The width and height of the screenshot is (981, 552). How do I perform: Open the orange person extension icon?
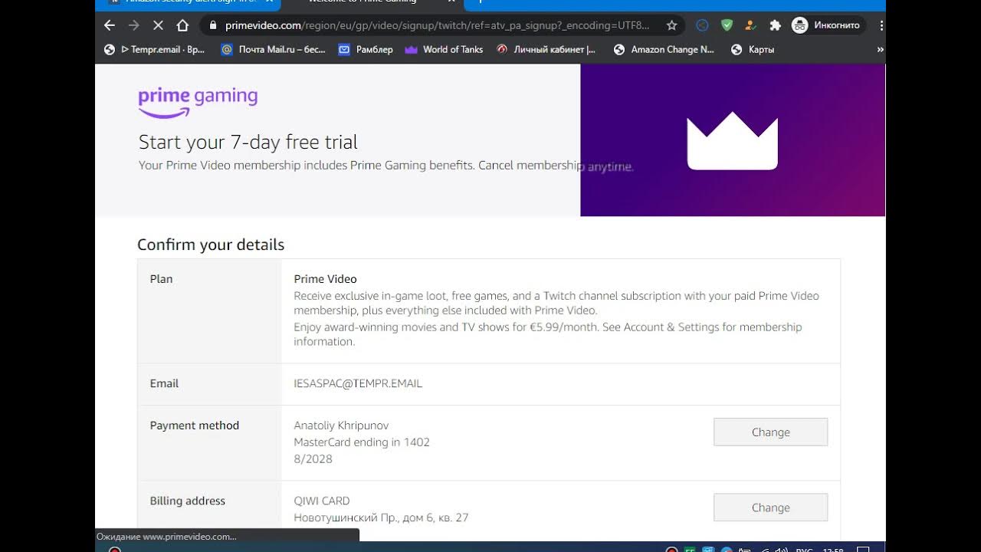coord(750,25)
